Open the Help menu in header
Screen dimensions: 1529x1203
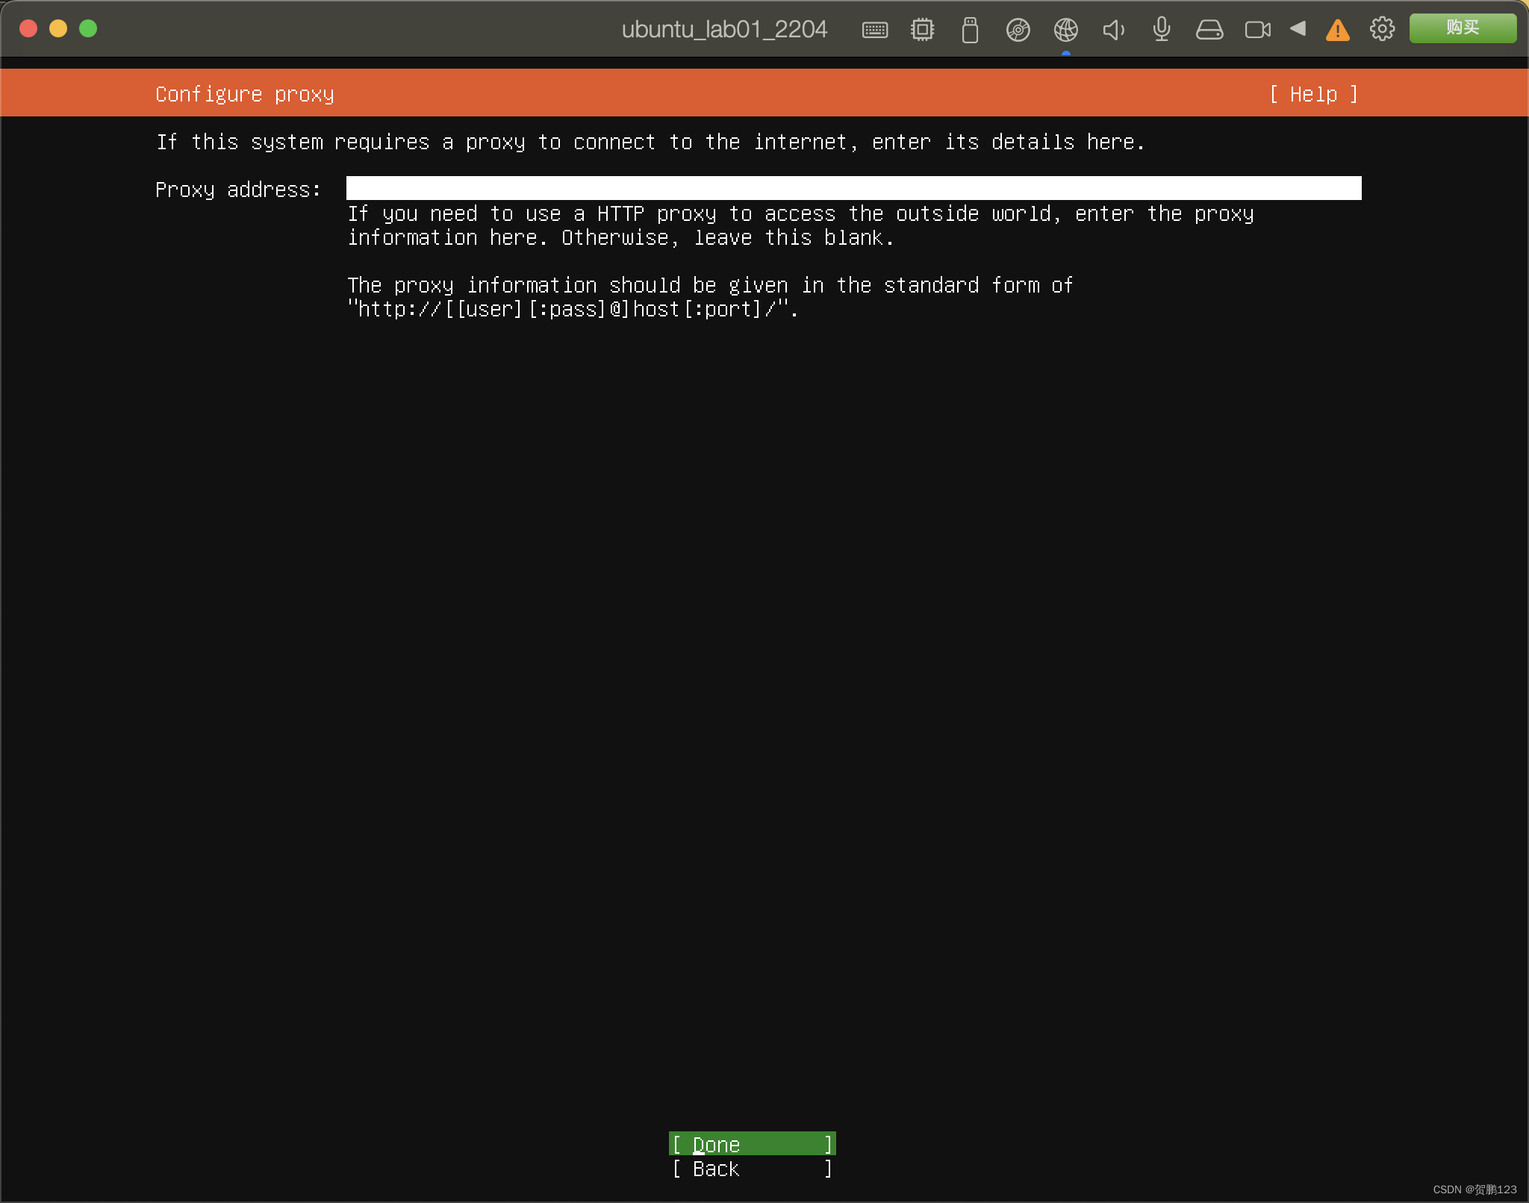click(1313, 95)
